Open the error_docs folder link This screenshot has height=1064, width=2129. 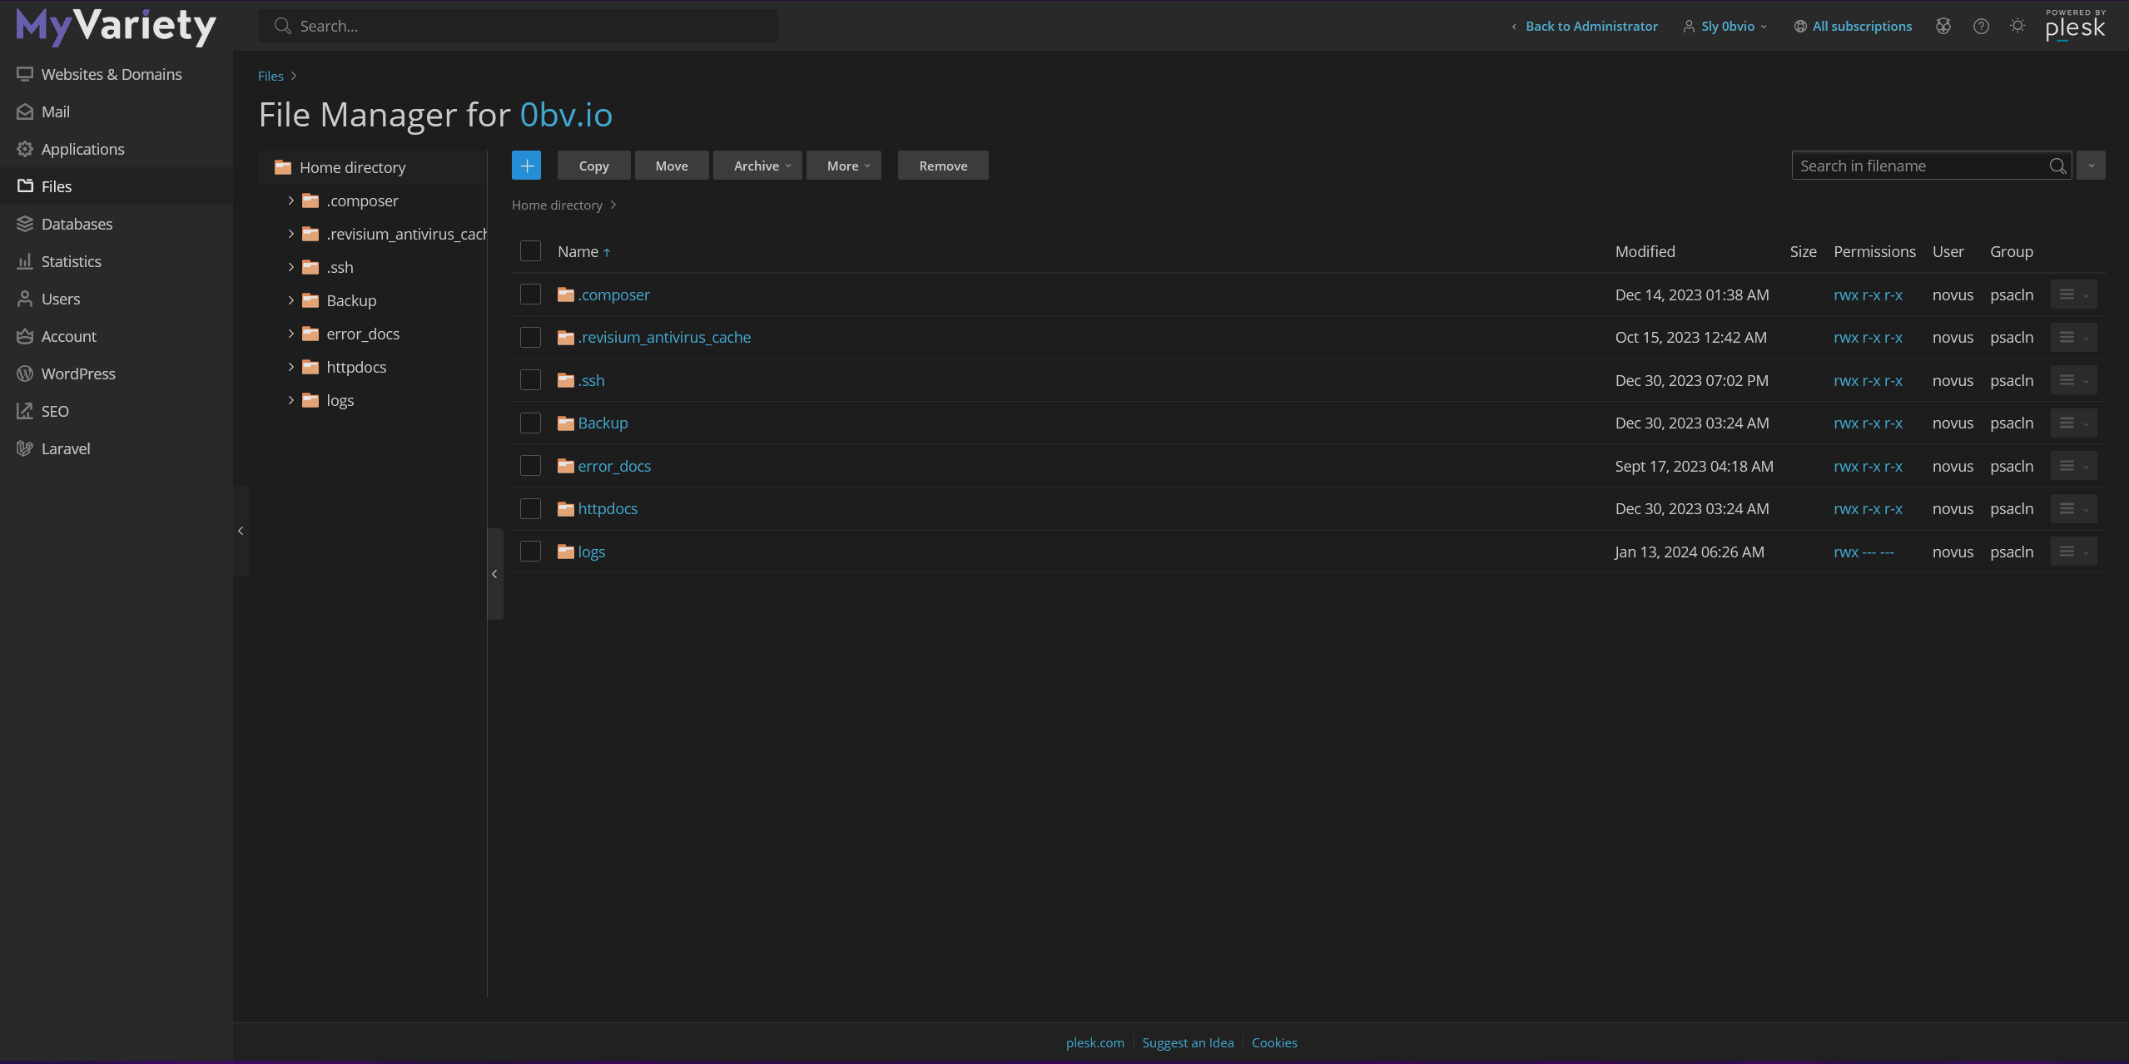(x=614, y=466)
